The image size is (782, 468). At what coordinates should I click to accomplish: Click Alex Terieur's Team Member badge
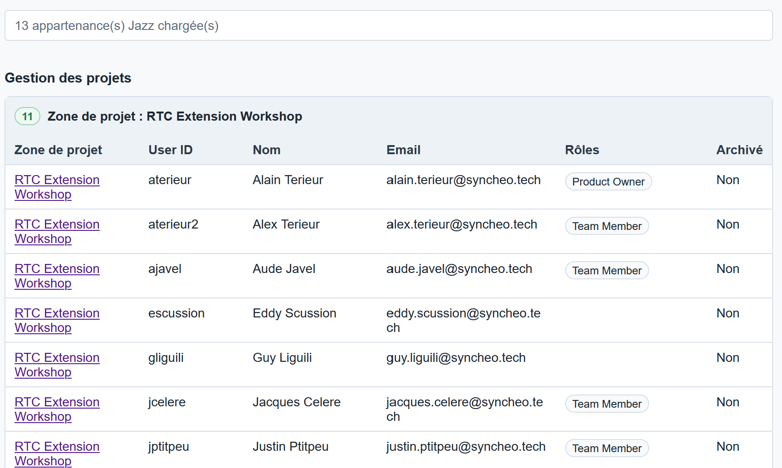pyautogui.click(x=607, y=226)
